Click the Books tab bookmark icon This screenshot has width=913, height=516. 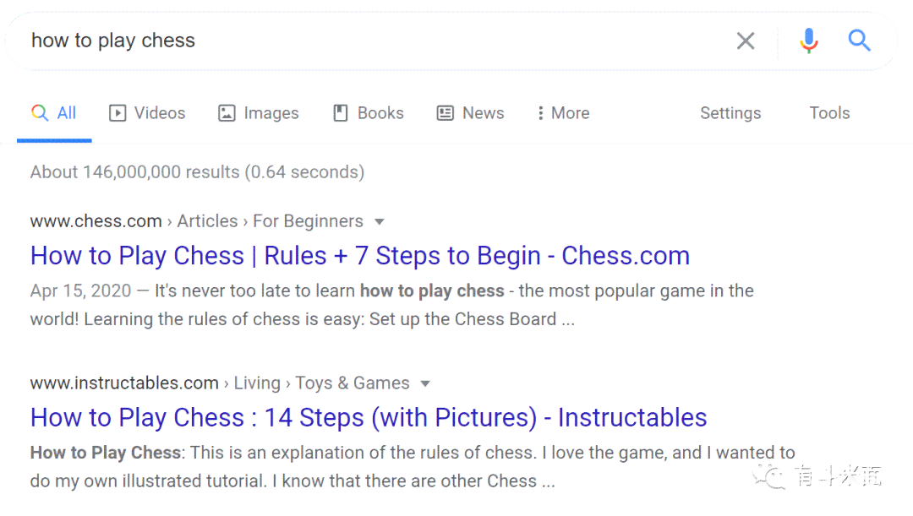pos(340,113)
